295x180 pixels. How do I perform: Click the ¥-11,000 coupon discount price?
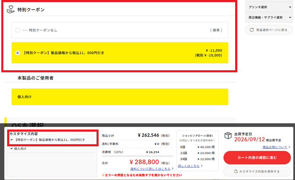click(214, 50)
